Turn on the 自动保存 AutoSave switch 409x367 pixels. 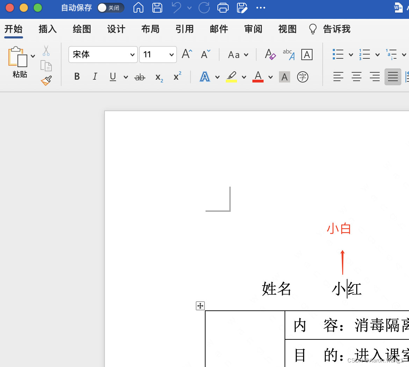(x=110, y=7)
